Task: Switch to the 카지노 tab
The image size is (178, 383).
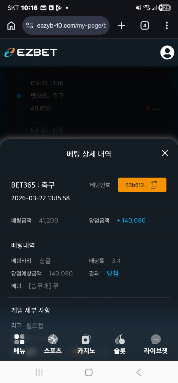Action: [86, 344]
